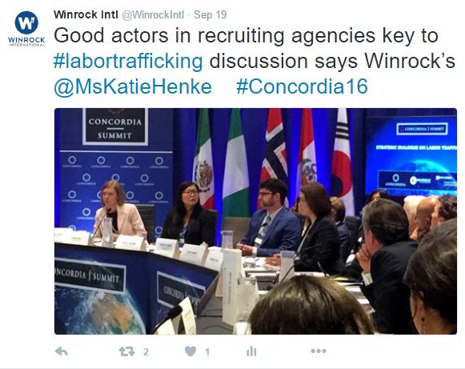View the retweet count of 2
Screen dimensions: 465x369
pyautogui.click(x=146, y=352)
